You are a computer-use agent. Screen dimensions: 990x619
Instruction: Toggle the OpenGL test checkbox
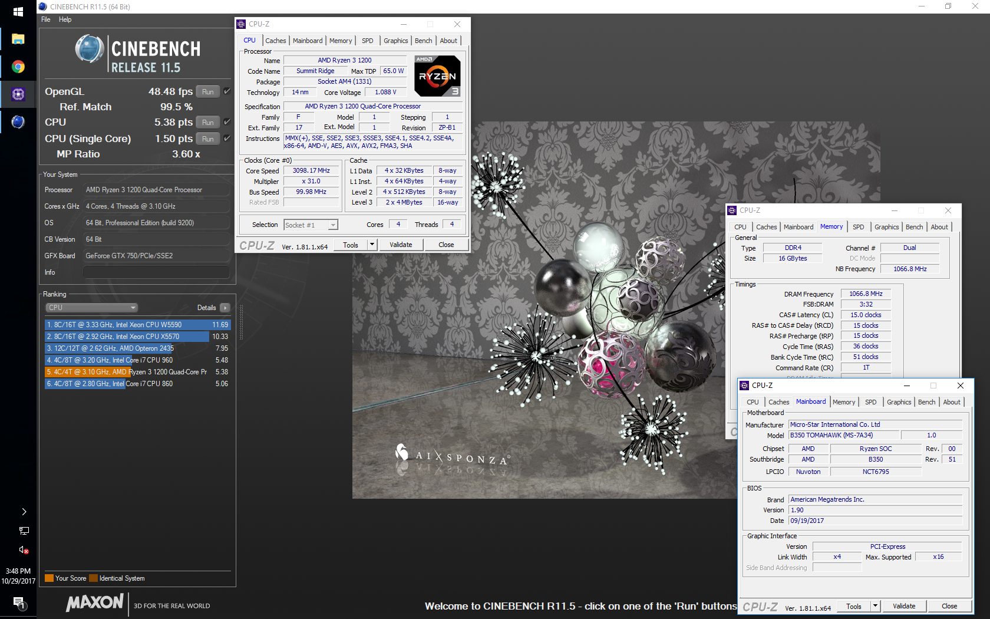227,91
